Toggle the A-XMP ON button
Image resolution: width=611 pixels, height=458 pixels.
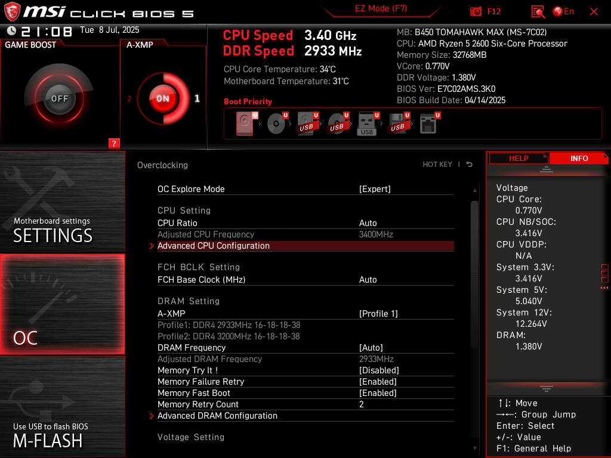[162, 98]
